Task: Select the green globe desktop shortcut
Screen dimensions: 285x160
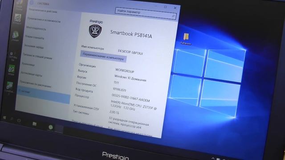Action: click(x=15, y=36)
